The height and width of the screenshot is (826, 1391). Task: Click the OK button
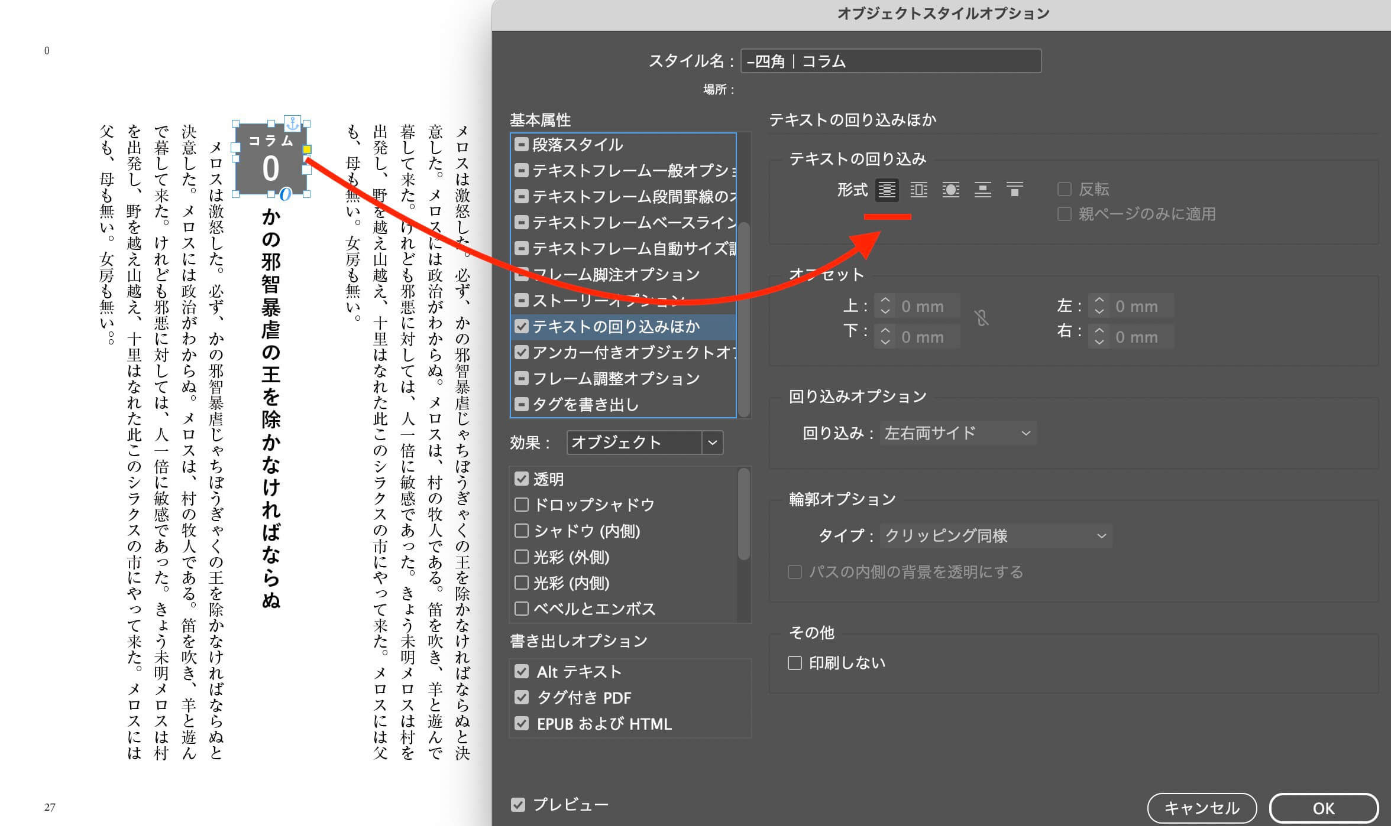[x=1323, y=808]
